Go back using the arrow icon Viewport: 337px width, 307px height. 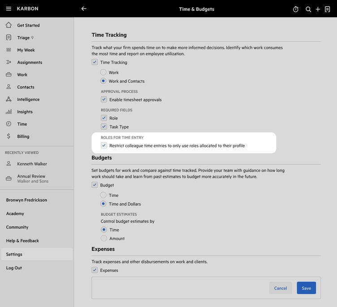click(84, 9)
